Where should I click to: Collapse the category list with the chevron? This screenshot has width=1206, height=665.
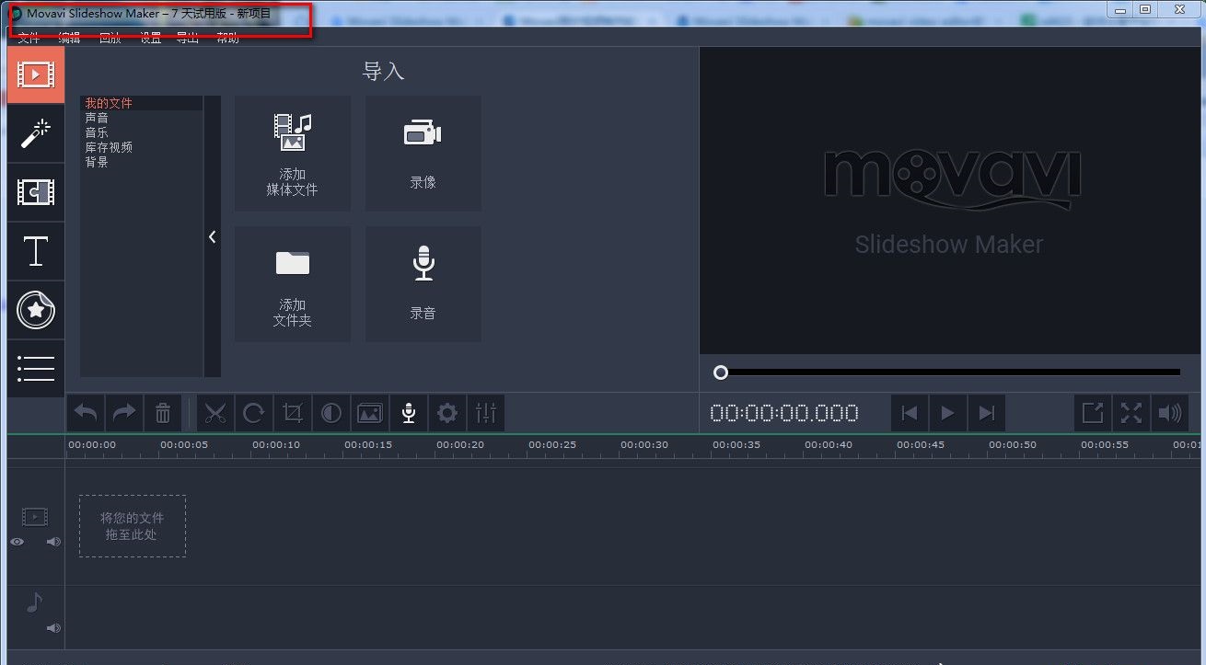pyautogui.click(x=213, y=236)
